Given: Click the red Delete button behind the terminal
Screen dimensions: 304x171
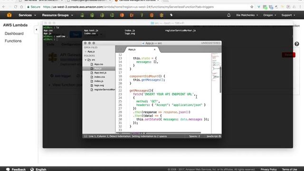Looking at the screenshot, I should (289, 55).
